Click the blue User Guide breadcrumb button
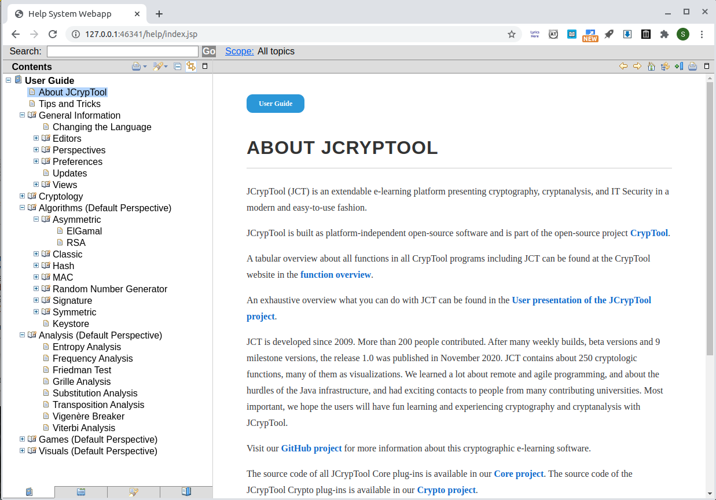Screen dimensions: 716x500 [x=276, y=104]
